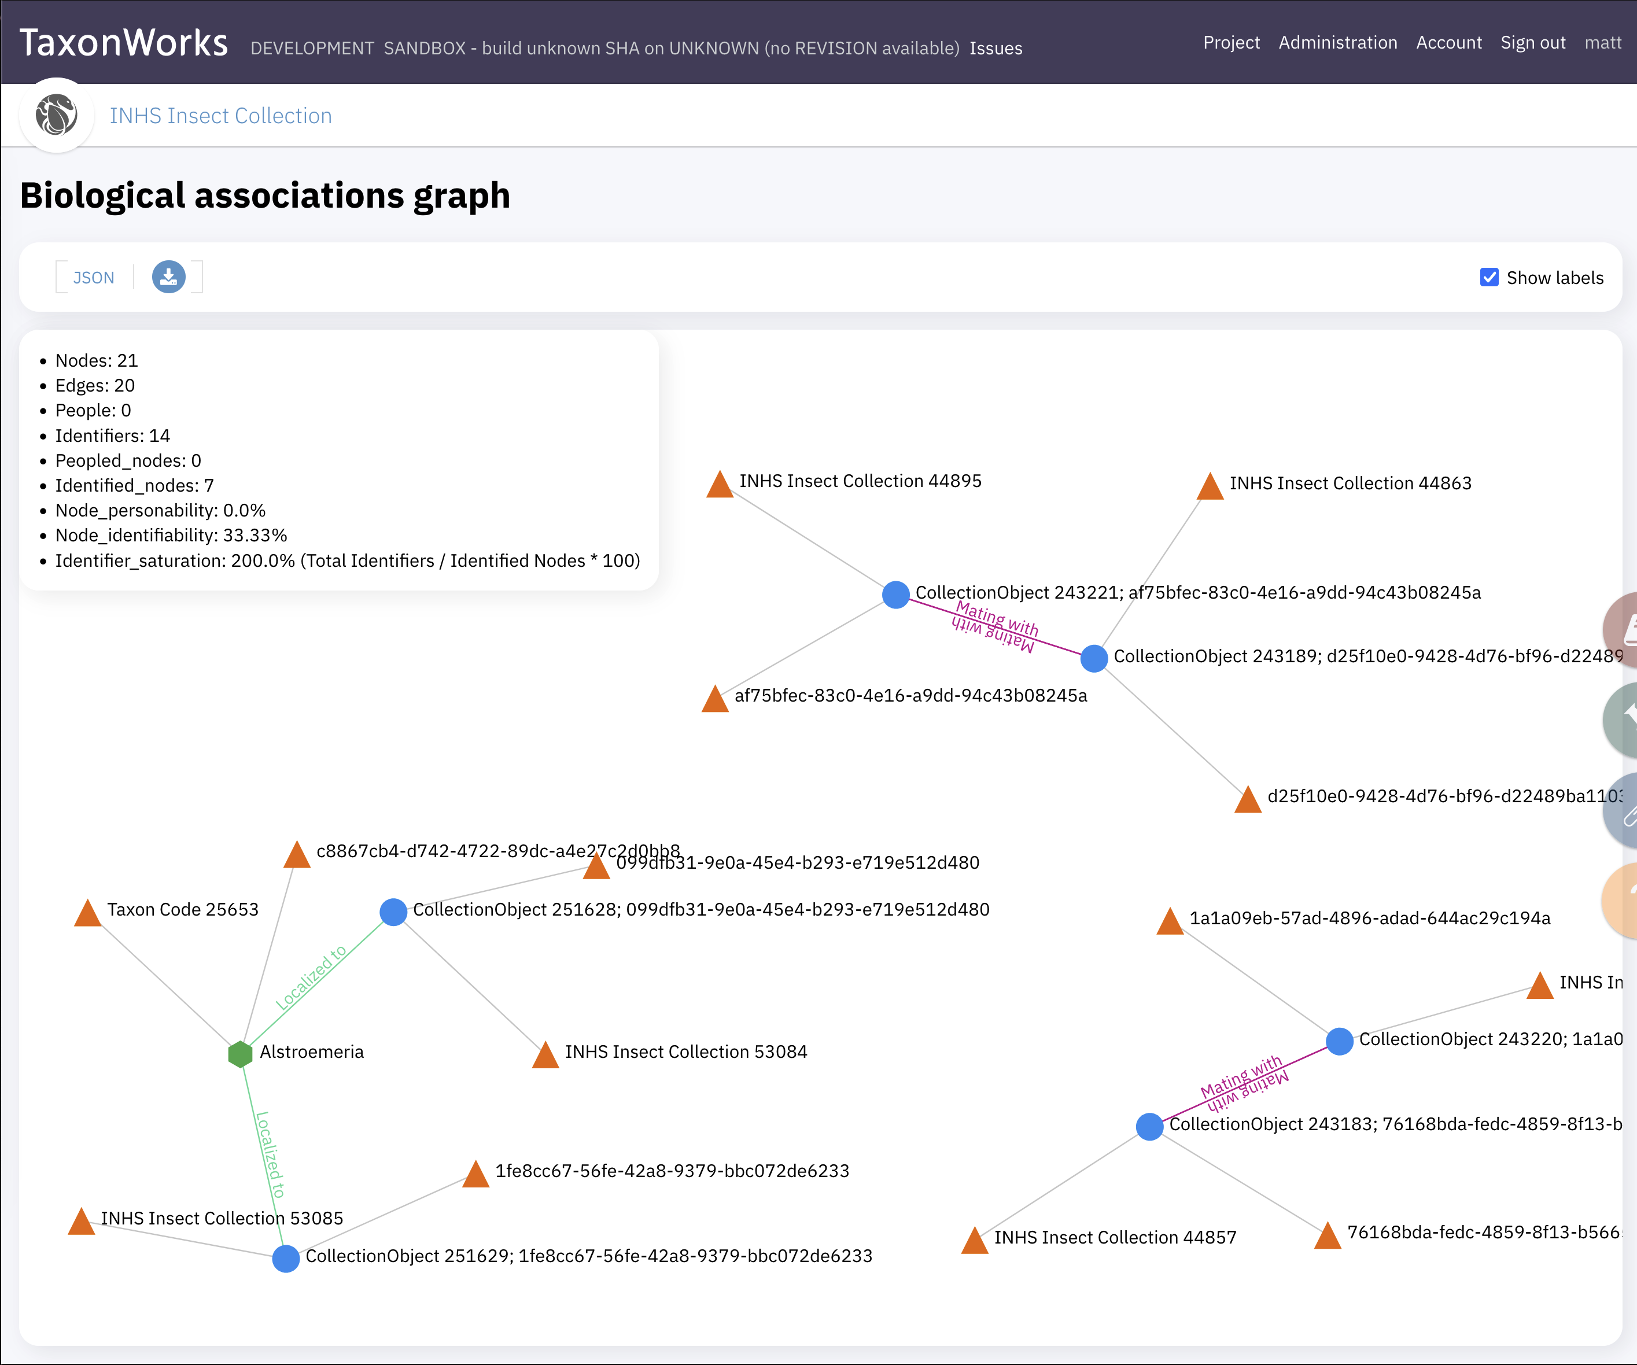Viewport: 1637px width, 1365px height.
Task: Open the Project menu
Action: 1231,43
